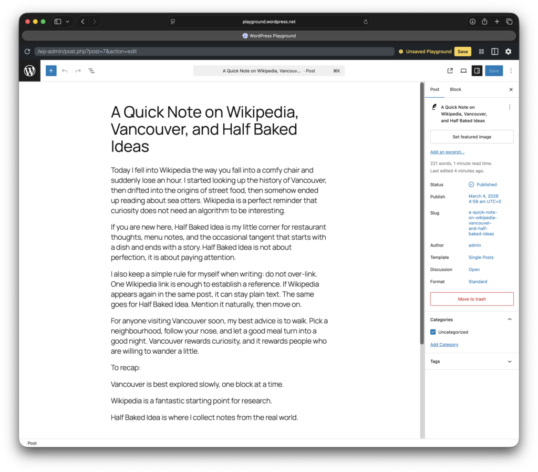The width and height of the screenshot is (538, 472).
Task: Expand the Tags panel
Action: (509, 362)
